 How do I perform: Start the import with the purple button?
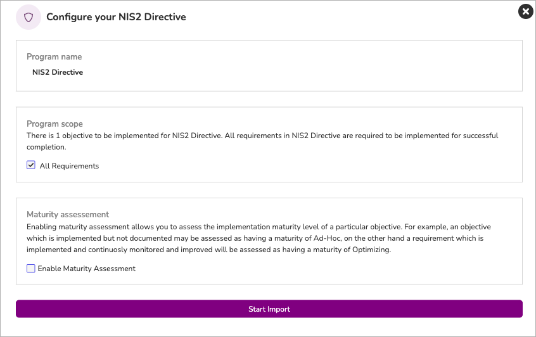pyautogui.click(x=269, y=309)
